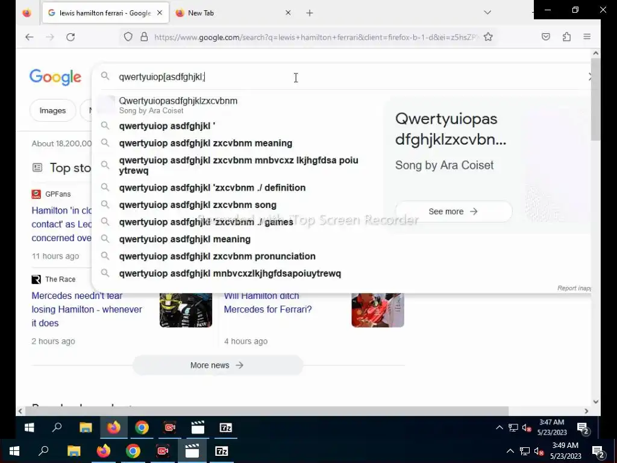The height and width of the screenshot is (463, 617).
Task: Open Google Chrome on the bottom taskbar
Action: click(133, 451)
